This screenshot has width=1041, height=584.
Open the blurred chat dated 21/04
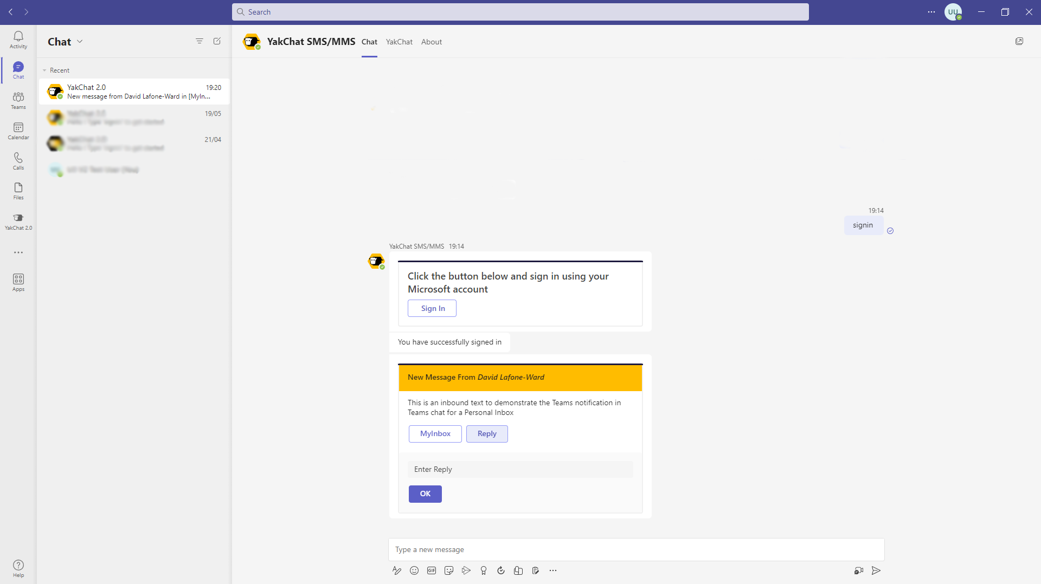point(134,144)
